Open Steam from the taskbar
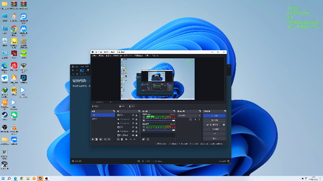 (x=40, y=178)
